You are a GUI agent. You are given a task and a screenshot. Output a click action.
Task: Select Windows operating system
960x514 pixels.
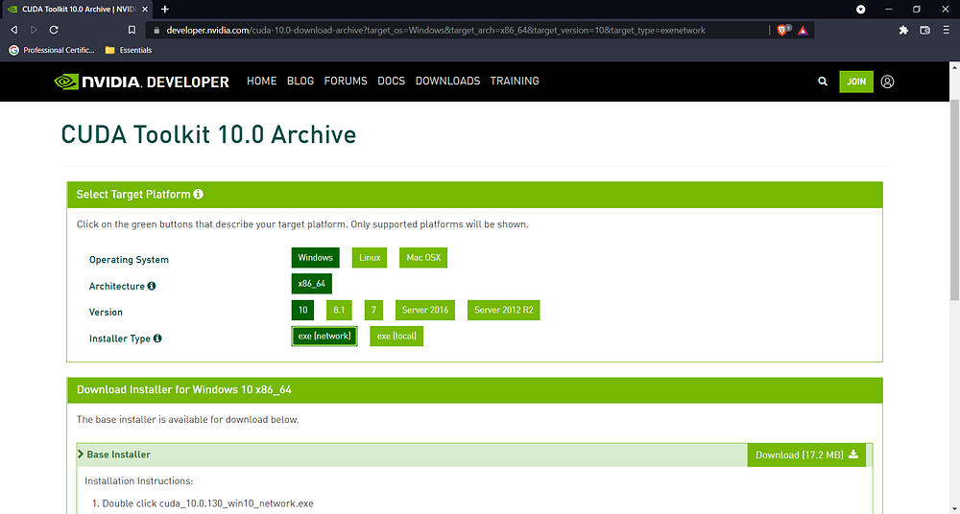tap(315, 258)
